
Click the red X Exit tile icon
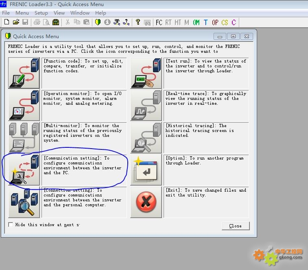click(x=146, y=202)
